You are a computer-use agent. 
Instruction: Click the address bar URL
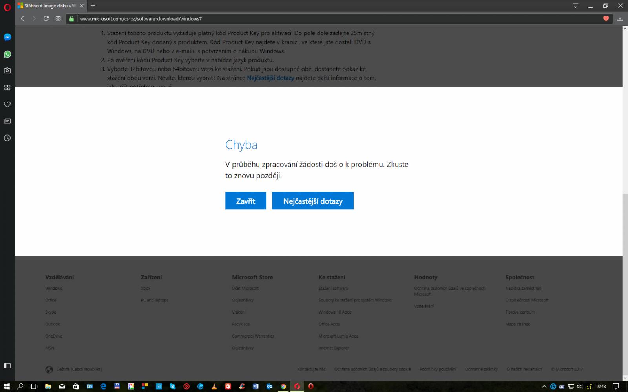point(141,19)
